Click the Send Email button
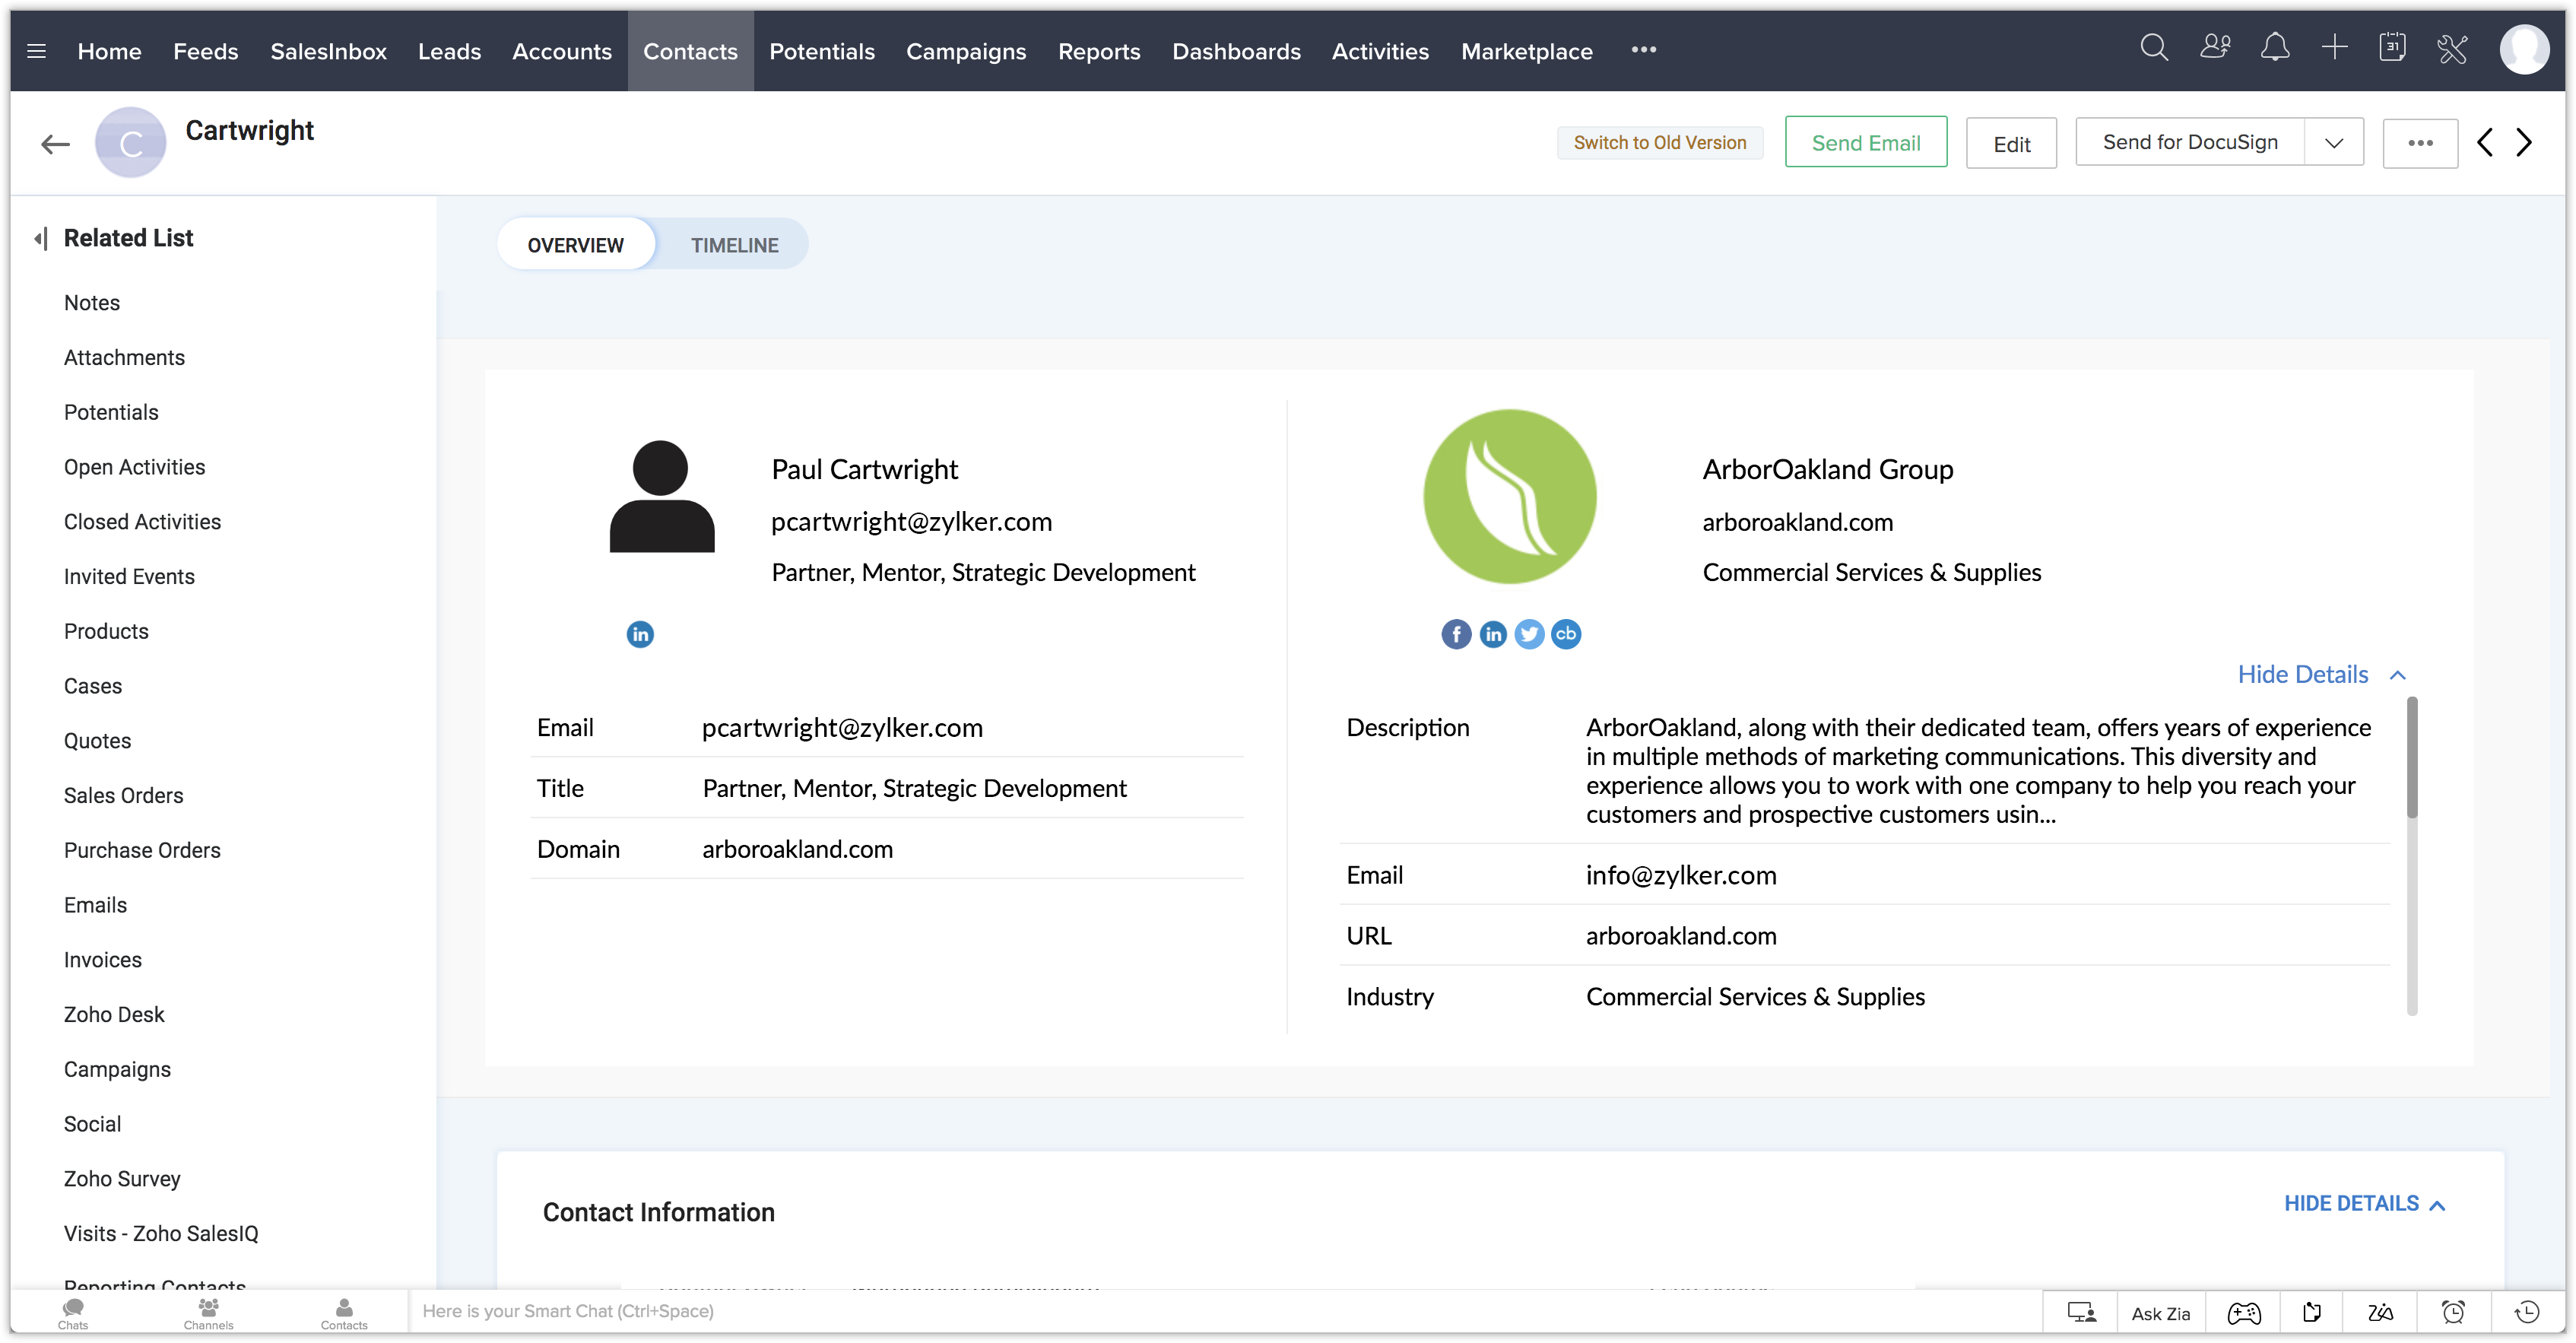This screenshot has height=1343, width=2576. click(1865, 143)
